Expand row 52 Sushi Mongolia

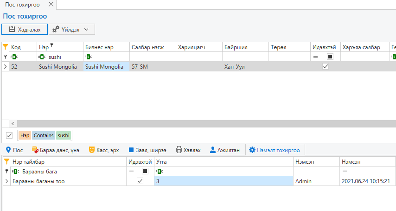pyautogui.click(x=5, y=66)
